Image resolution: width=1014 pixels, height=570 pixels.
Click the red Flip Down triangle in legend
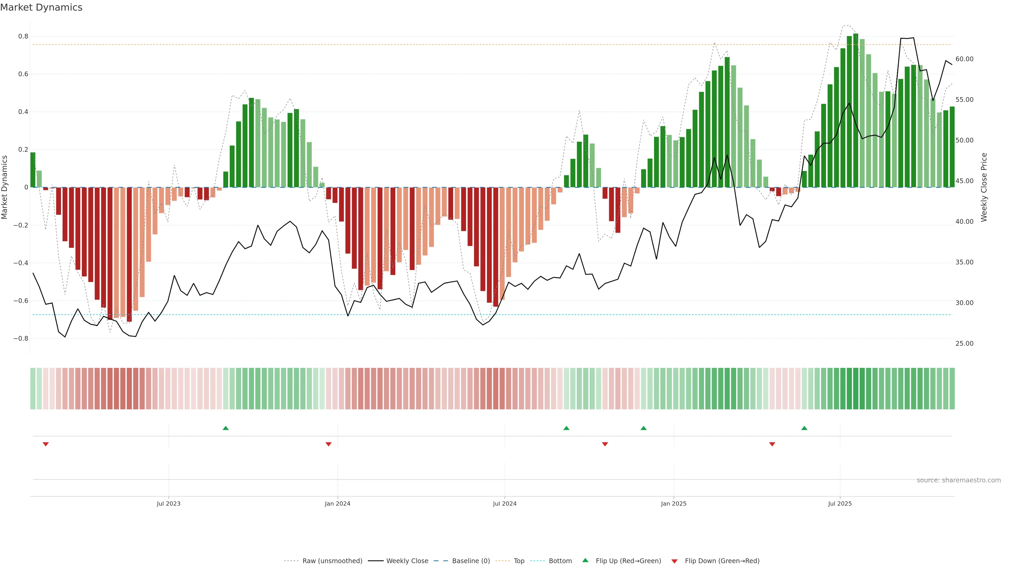[x=674, y=561]
